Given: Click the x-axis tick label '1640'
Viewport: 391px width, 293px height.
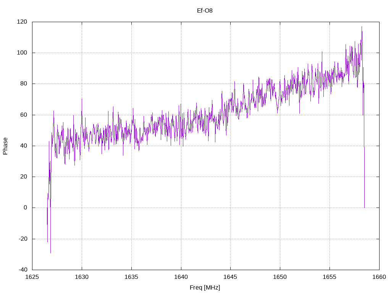Looking at the screenshot, I should tap(181, 277).
